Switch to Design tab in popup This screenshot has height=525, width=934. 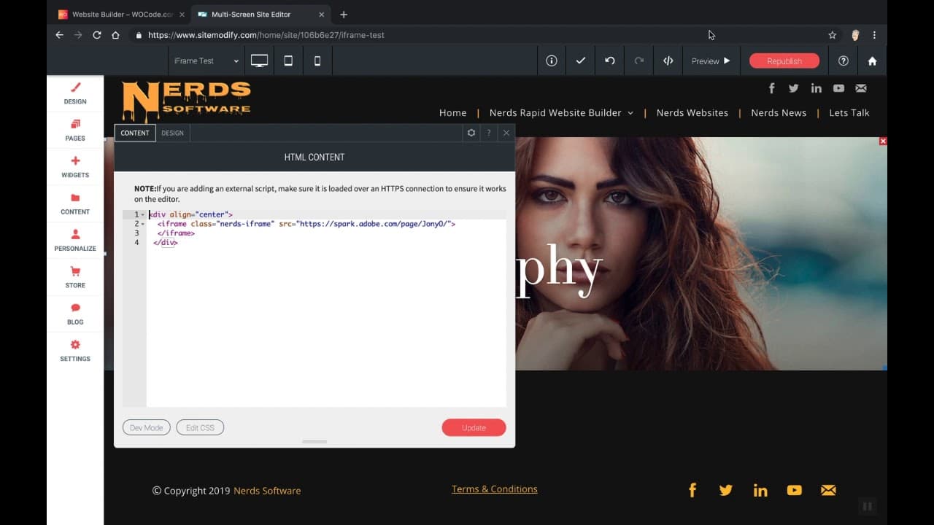pos(172,133)
